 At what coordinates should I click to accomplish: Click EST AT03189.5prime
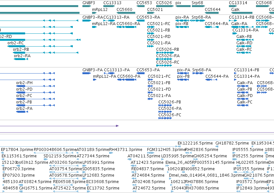pos(93,150)
